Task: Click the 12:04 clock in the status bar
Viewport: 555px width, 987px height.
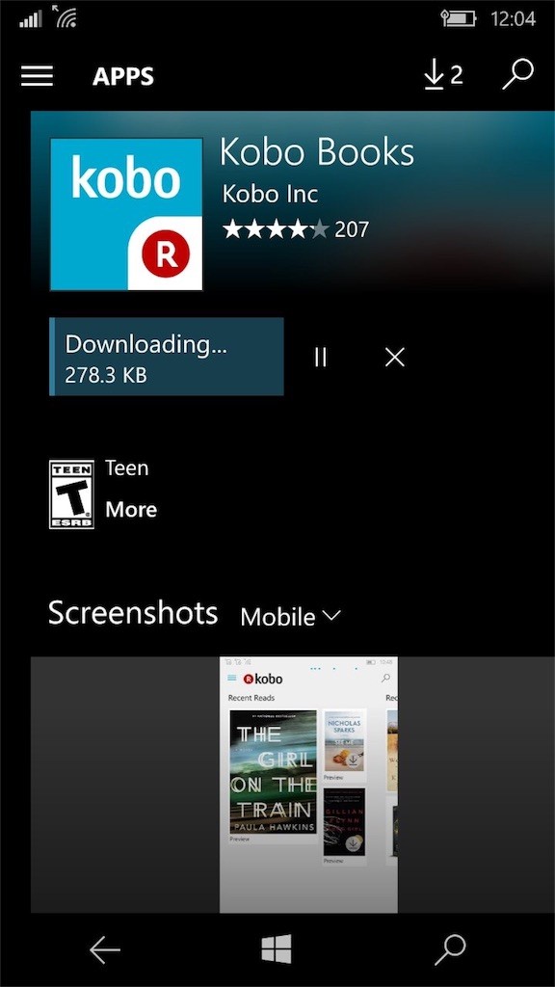Action: (x=513, y=19)
